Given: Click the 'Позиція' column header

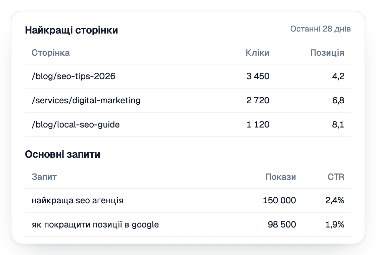Looking at the screenshot, I should point(327,53).
